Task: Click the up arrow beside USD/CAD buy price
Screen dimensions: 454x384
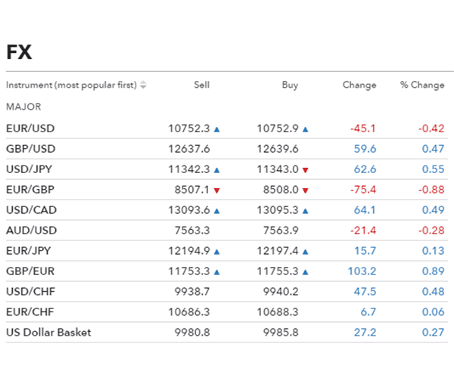Action: pyautogui.click(x=306, y=211)
